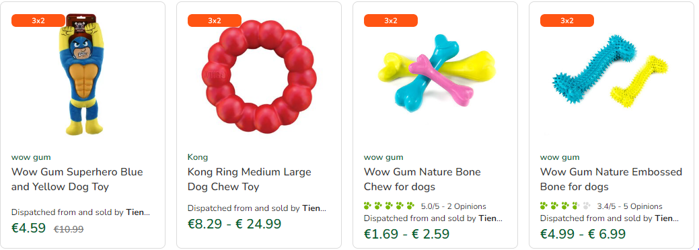Screen dimensions: 699x250
Task: Open Wow Gum Superhero Blue and Yellow title
Action: click(77, 179)
